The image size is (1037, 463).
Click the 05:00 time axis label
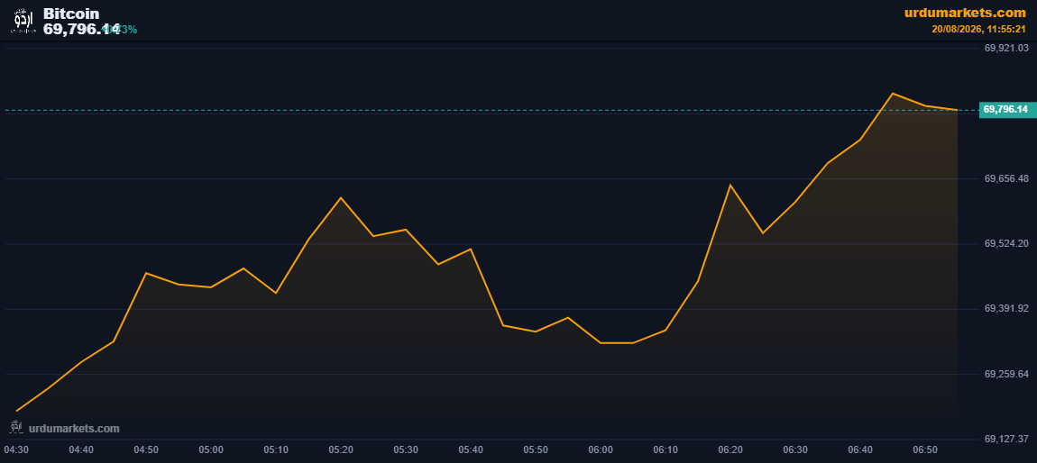tap(211, 449)
